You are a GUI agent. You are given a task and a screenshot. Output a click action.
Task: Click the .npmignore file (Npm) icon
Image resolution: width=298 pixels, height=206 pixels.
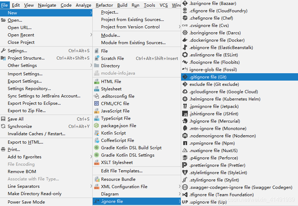pyautogui.click(x=185, y=143)
